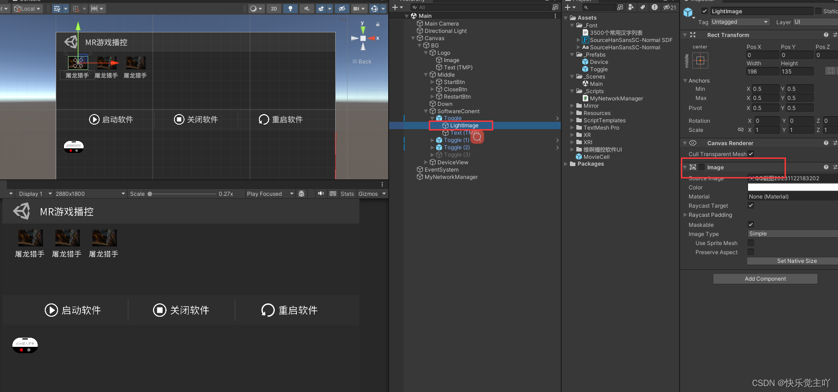
Task: Open scene camera settings icon
Action: pyautogui.click(x=356, y=9)
